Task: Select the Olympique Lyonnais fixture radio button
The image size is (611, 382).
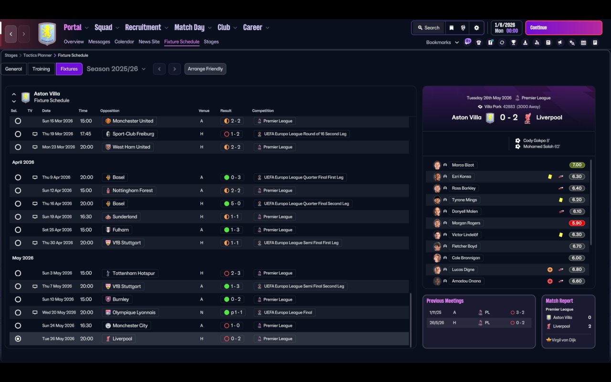Action: point(18,313)
